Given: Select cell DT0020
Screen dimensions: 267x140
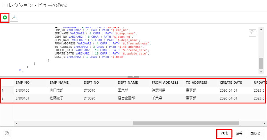Looking at the screenshot, I should 99,98.
